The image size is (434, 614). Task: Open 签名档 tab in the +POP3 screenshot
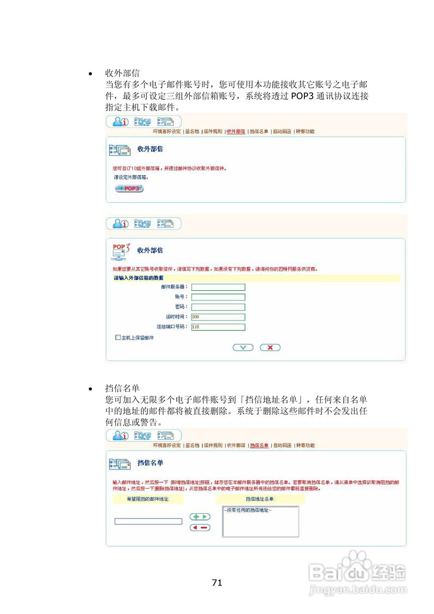point(192,131)
